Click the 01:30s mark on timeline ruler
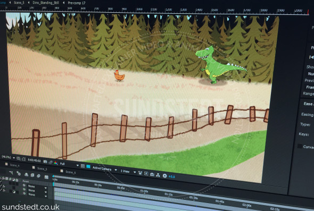The height and width of the screenshot is (211, 314). pyautogui.click(x=193, y=198)
